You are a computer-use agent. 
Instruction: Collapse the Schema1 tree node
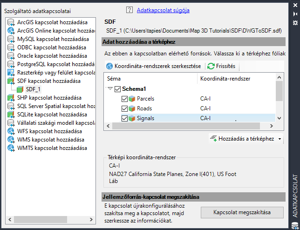pos(110,89)
